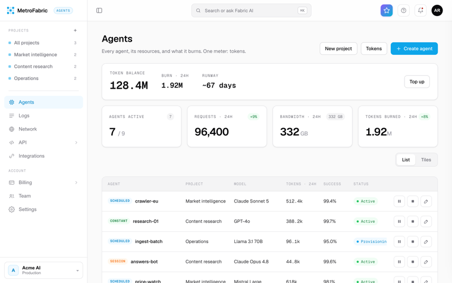Open the Network sidebar item
This screenshot has height=283, width=452.
pyautogui.click(x=43, y=129)
